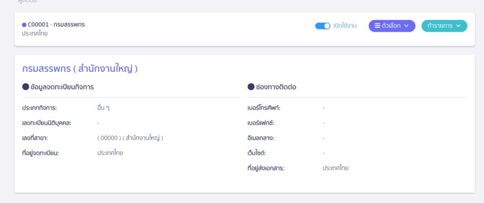Click the hamburger icon in ตัวเลือก button
The width and height of the screenshot is (484, 203).
(x=378, y=26)
